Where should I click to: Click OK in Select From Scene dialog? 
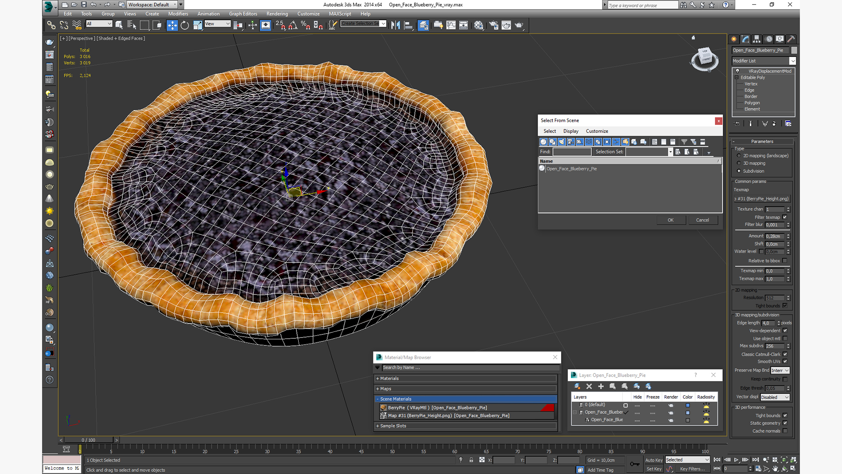(x=671, y=220)
